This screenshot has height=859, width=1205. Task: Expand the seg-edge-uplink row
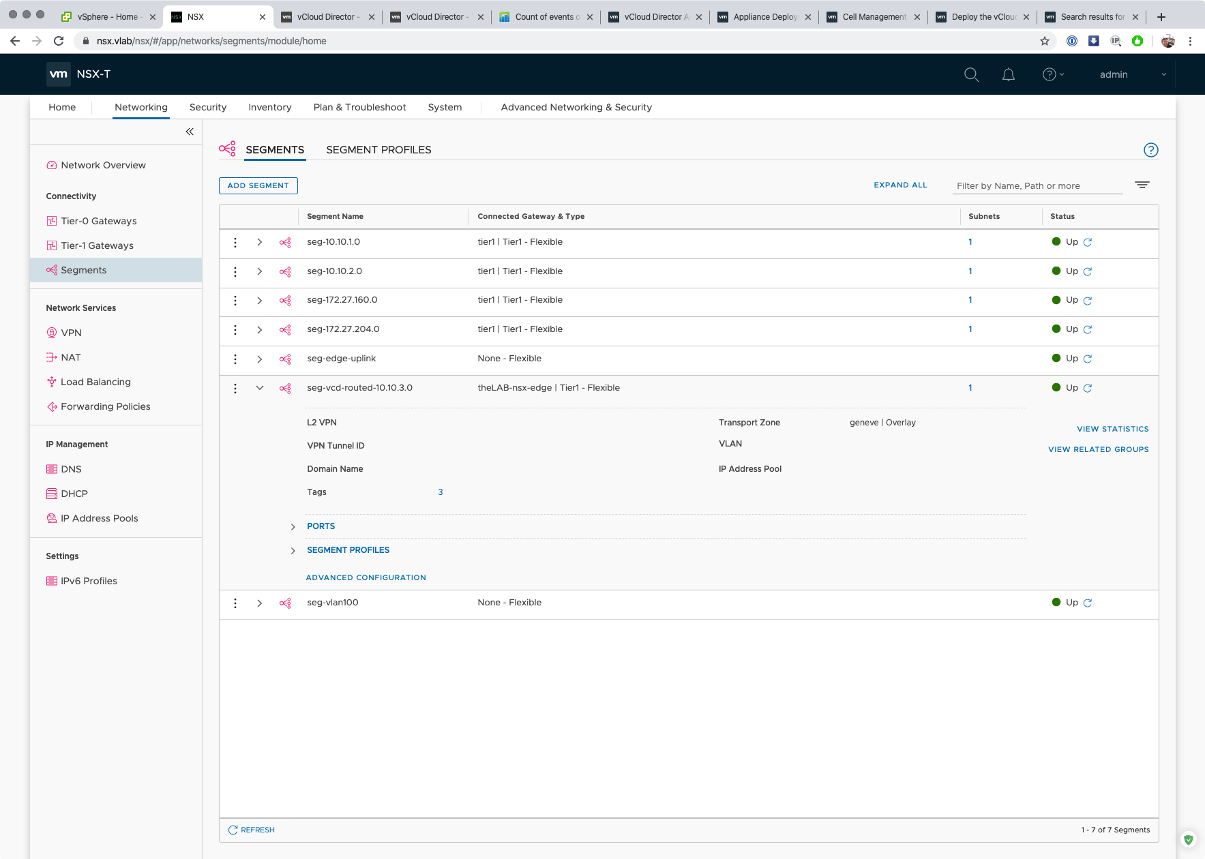[260, 359]
